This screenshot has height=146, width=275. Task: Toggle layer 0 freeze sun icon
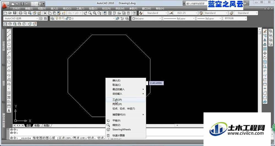[x=60, y=18]
